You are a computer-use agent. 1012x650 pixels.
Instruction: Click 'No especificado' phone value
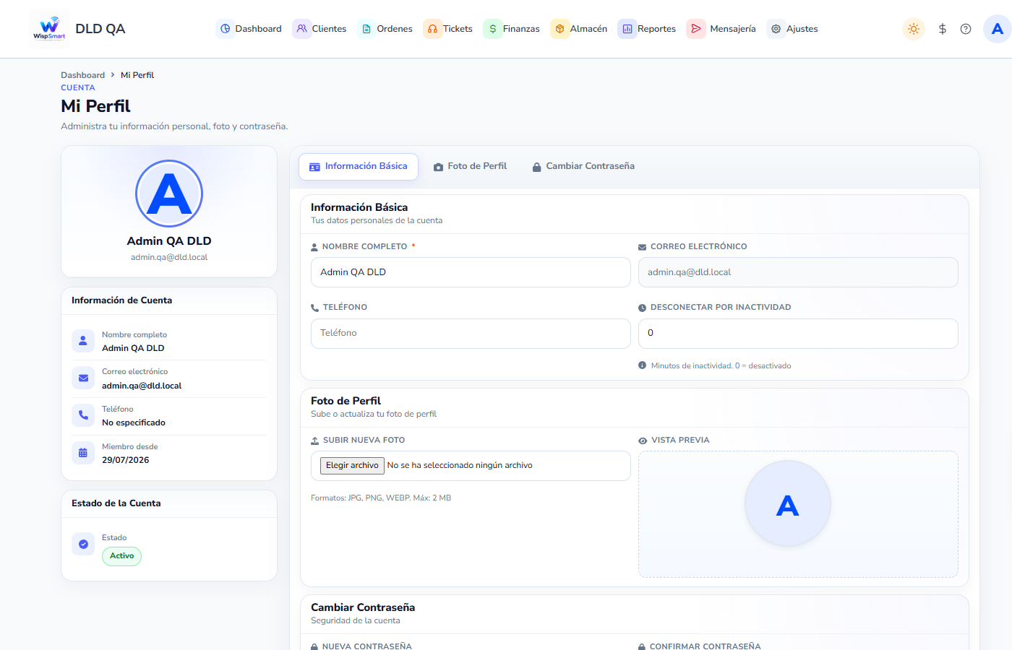(134, 422)
